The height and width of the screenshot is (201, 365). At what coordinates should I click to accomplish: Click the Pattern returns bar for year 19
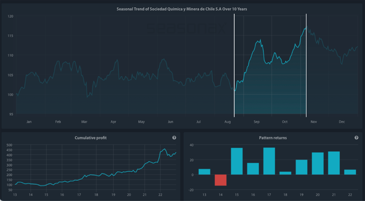301,167
